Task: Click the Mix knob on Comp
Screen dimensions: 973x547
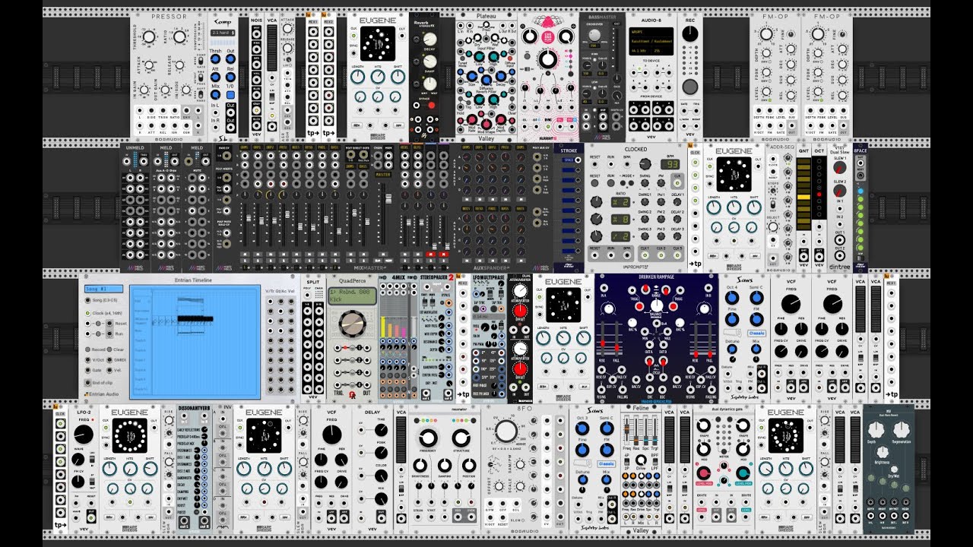Action: pyautogui.click(x=215, y=96)
